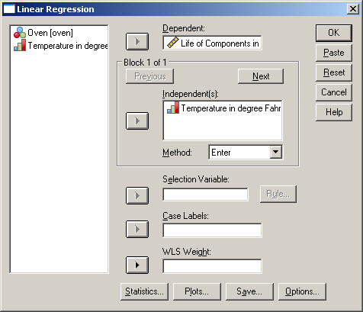Image resolution: width=363 pixels, height=312 pixels.
Task: Click the arrow button for Case Labels
Action: pos(137,230)
